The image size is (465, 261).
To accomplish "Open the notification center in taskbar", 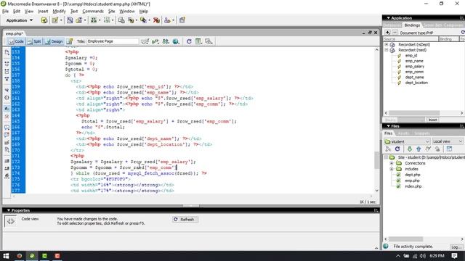I will pyautogui.click(x=454, y=256).
